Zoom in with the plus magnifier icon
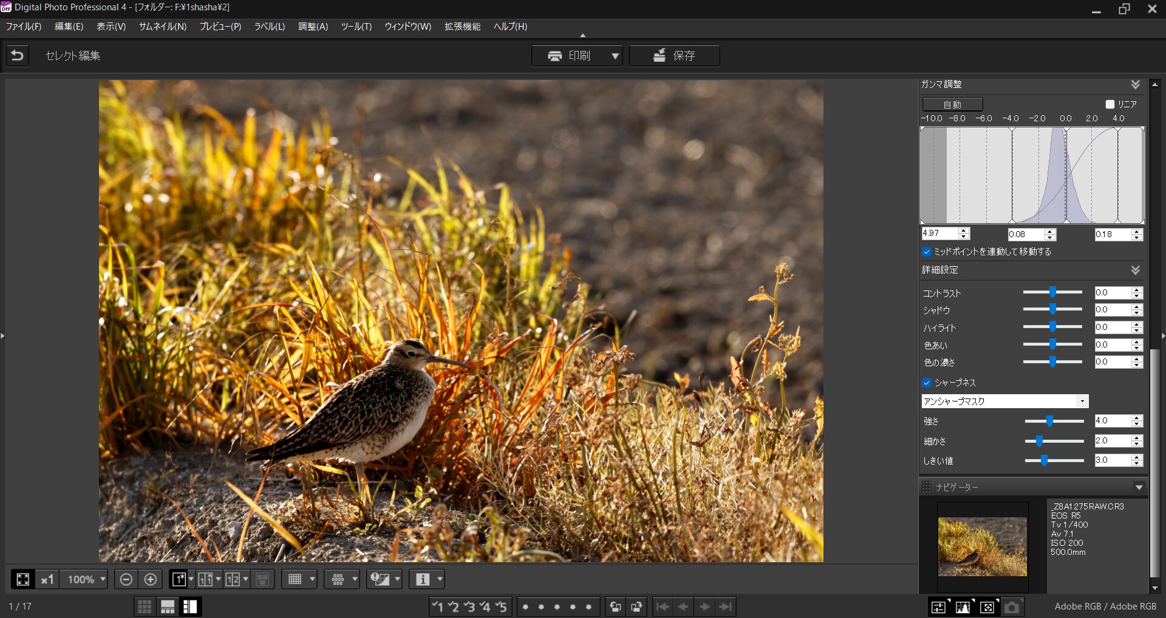1166x618 pixels. pos(151,579)
